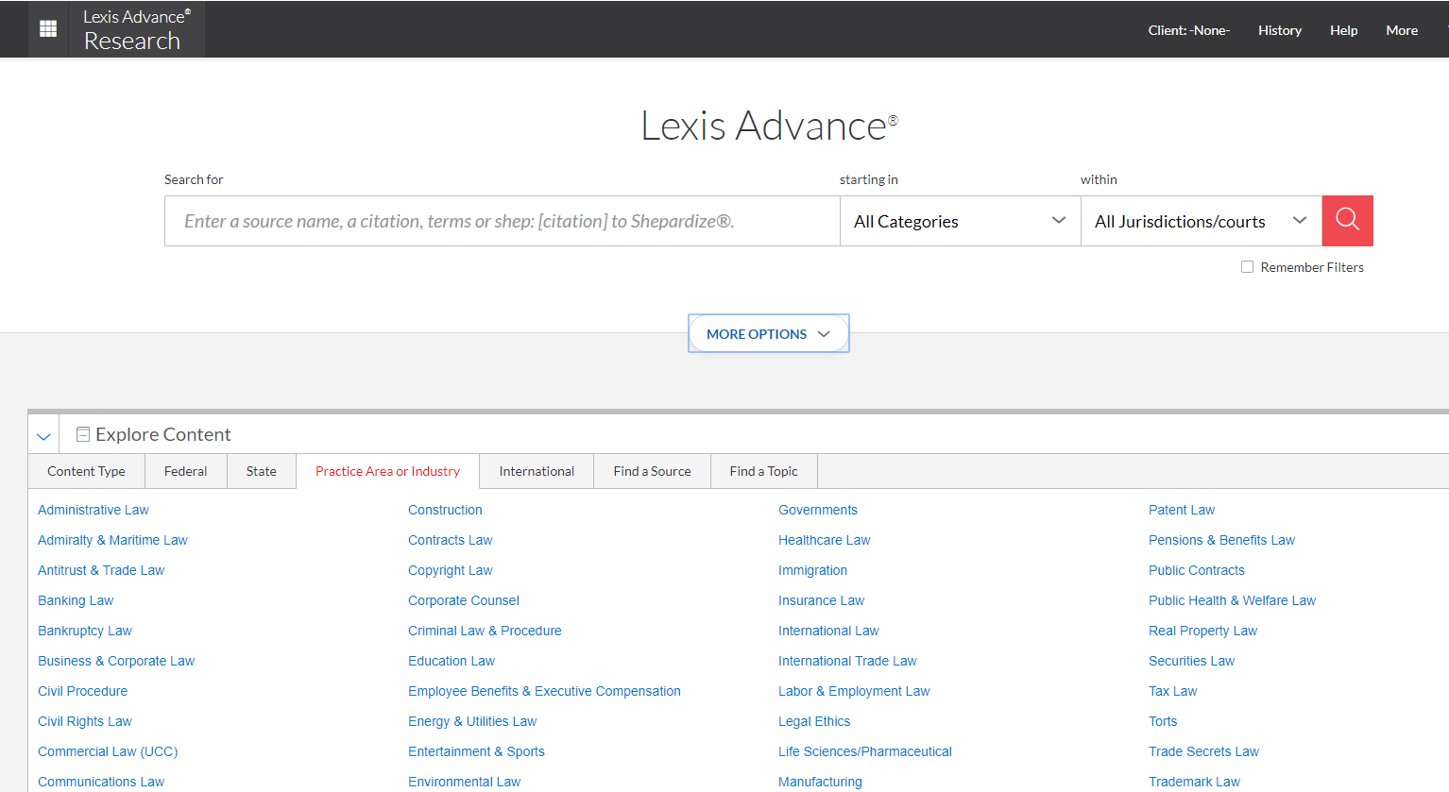Open the Business & Corporate Law link

116,661
